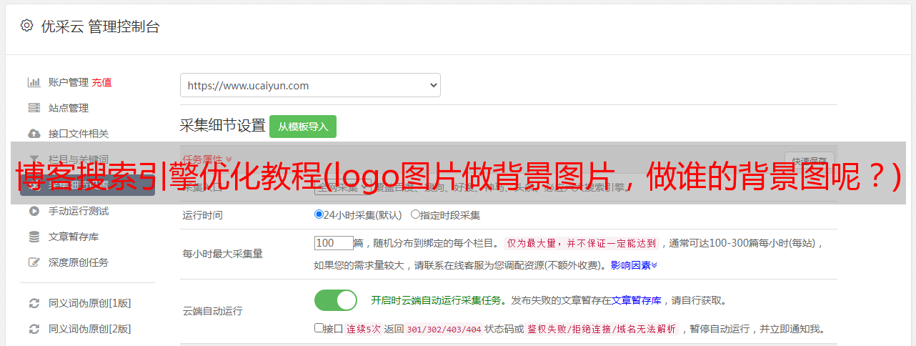Open 账户管理 in the sidebar
Image resolution: width=916 pixels, height=346 pixels.
click(x=69, y=82)
